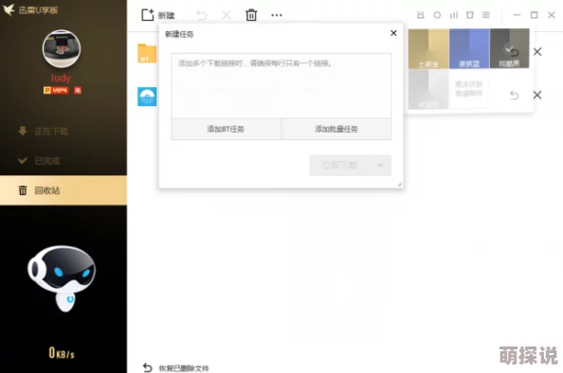Click the shirt-shaped skin icon in title bar

470,15
